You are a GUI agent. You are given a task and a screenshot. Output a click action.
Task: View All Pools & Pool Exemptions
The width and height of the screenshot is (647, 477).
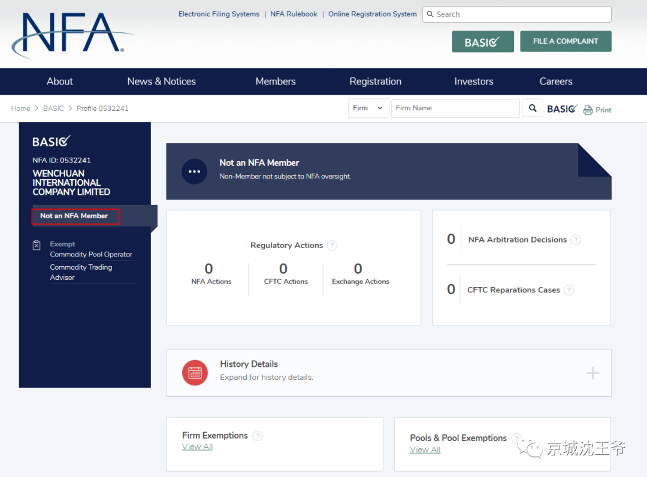pyautogui.click(x=425, y=450)
